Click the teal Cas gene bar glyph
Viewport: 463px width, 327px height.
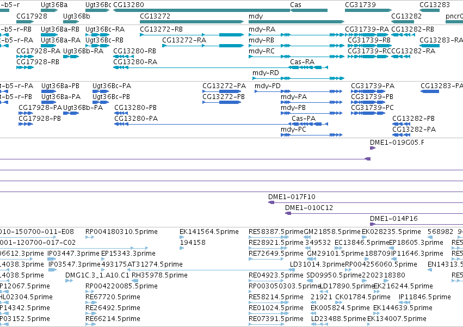(309, 10)
